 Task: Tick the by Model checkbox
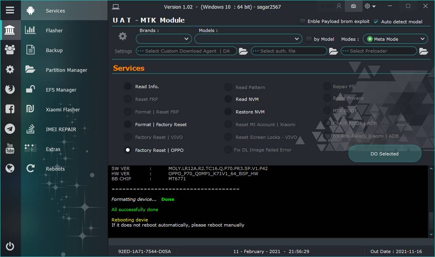[x=309, y=39]
